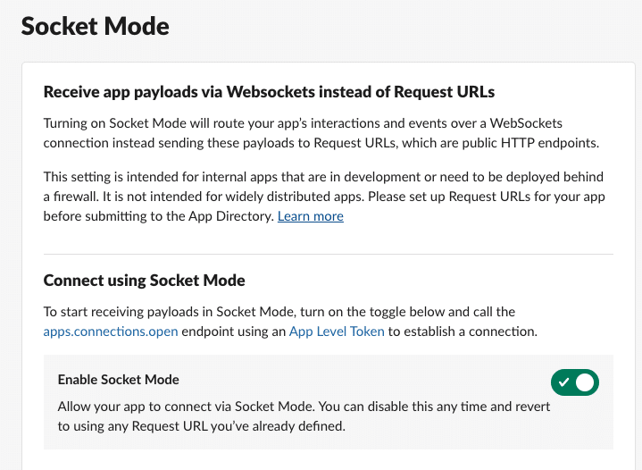Click the Connect using Socket Mode heading
The width and height of the screenshot is (642, 470).
click(x=144, y=281)
